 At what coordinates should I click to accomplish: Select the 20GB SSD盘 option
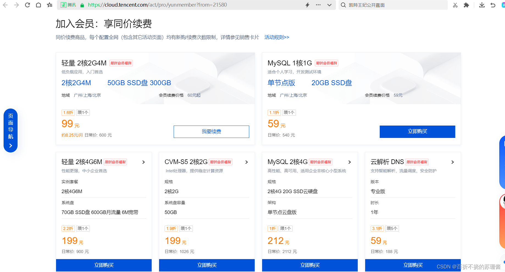tap(332, 83)
